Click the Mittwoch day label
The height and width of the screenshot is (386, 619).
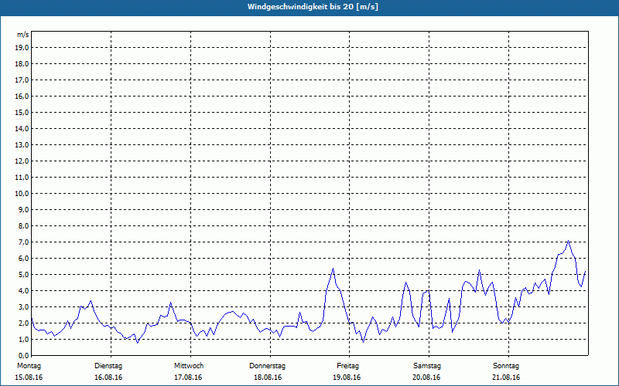coord(188,365)
